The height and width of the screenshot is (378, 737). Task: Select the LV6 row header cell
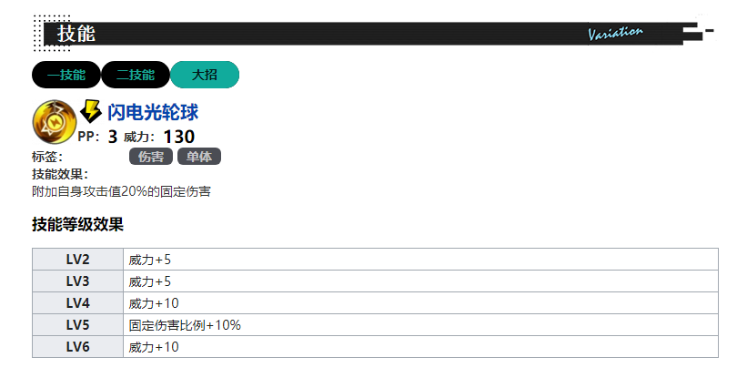(x=78, y=347)
